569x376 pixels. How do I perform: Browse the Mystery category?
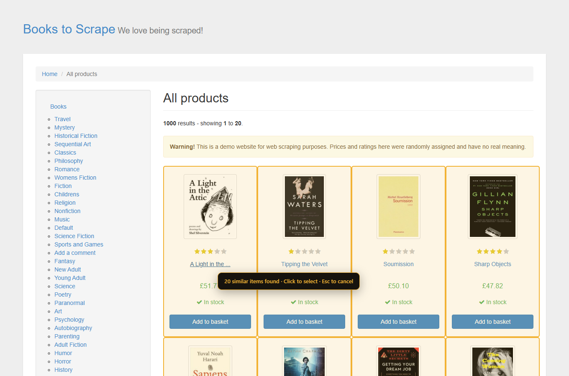(x=64, y=127)
